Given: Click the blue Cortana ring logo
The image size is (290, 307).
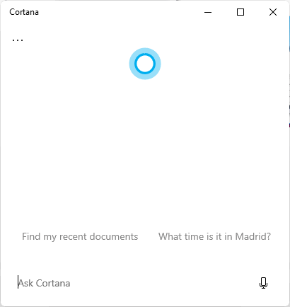Looking at the screenshot, I should coord(145,64).
